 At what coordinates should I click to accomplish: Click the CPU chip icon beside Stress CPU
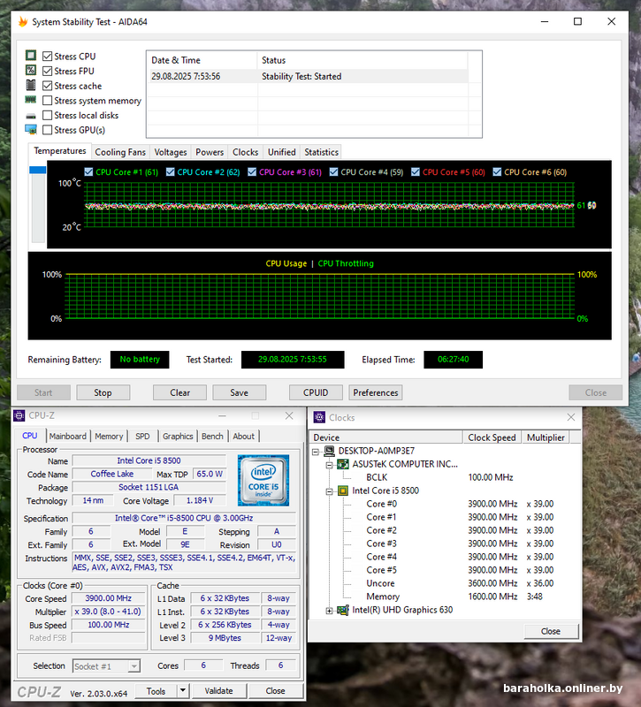coord(31,56)
